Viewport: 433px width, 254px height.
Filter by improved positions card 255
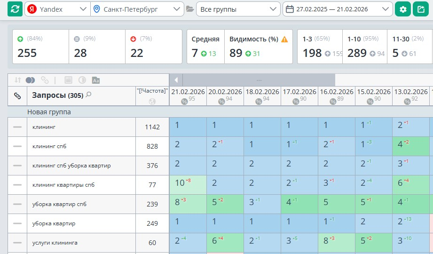[40, 47]
